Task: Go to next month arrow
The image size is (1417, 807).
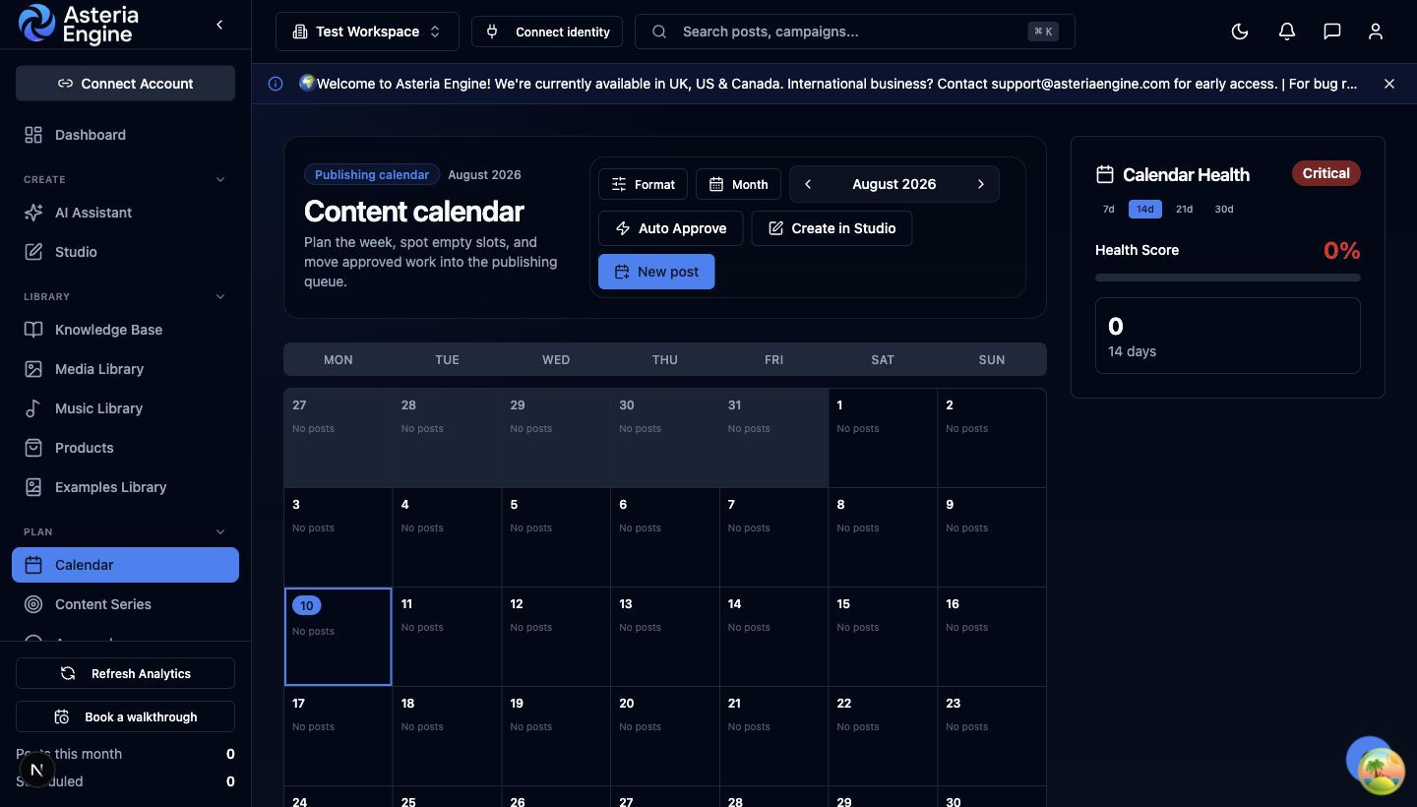Action: (x=981, y=184)
